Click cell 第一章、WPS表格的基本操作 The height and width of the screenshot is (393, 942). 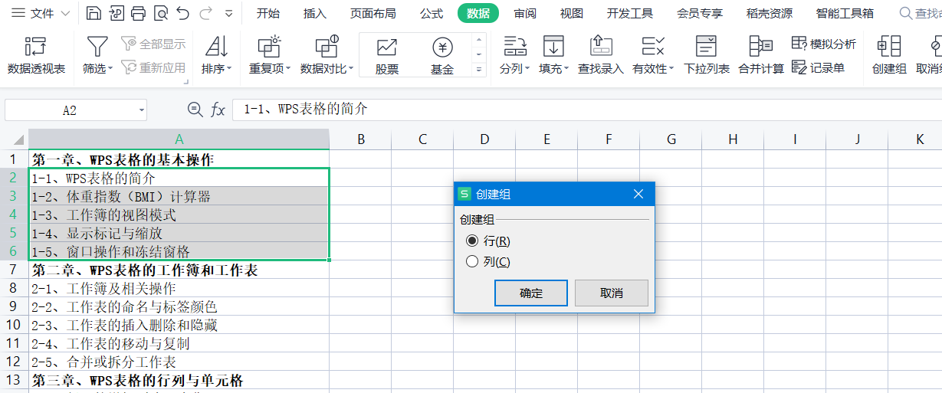pos(179,160)
